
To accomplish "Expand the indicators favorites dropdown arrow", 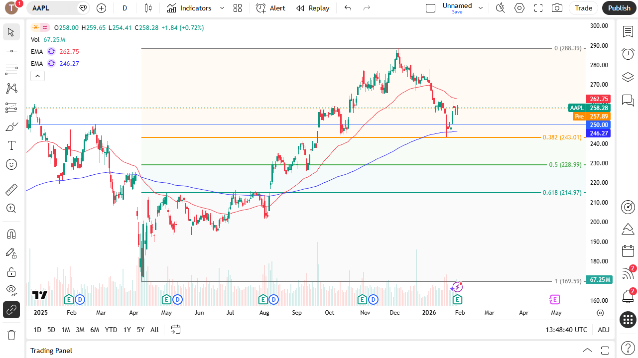I will (222, 8).
